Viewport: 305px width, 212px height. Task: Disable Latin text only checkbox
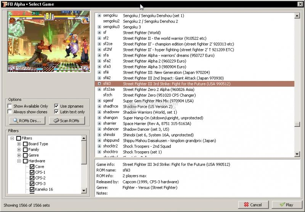pos(56,112)
